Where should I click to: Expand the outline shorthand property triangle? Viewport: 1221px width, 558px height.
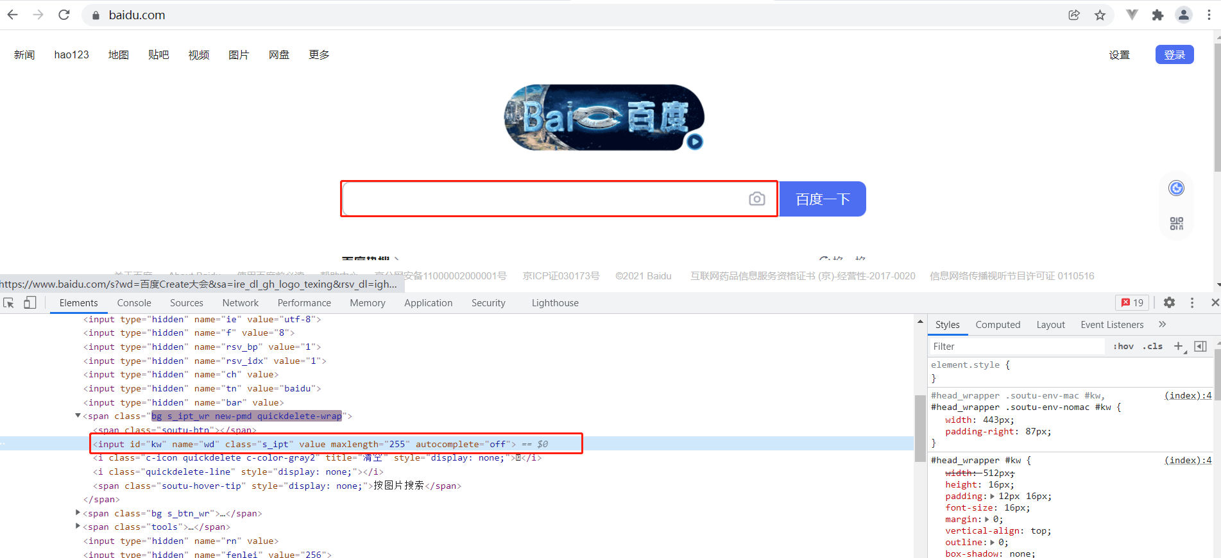[993, 542]
